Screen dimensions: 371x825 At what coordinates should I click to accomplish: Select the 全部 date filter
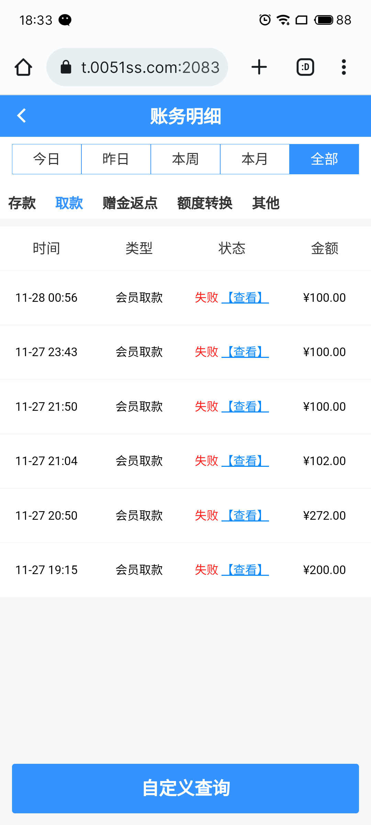tap(324, 159)
